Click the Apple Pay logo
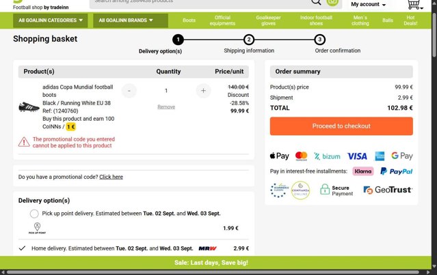Viewport: 437px width, 275px height. point(279,156)
